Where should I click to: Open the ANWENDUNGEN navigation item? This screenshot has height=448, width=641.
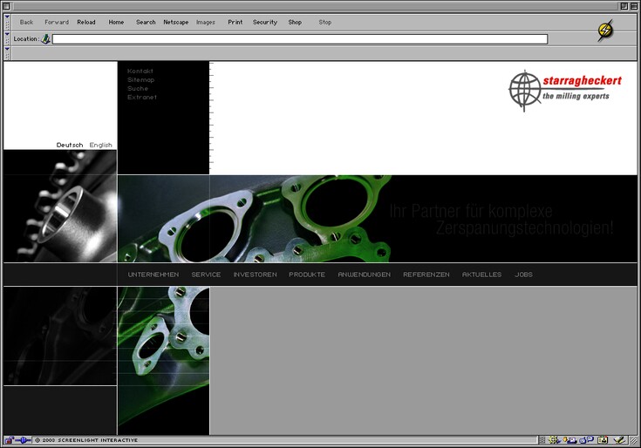click(365, 275)
